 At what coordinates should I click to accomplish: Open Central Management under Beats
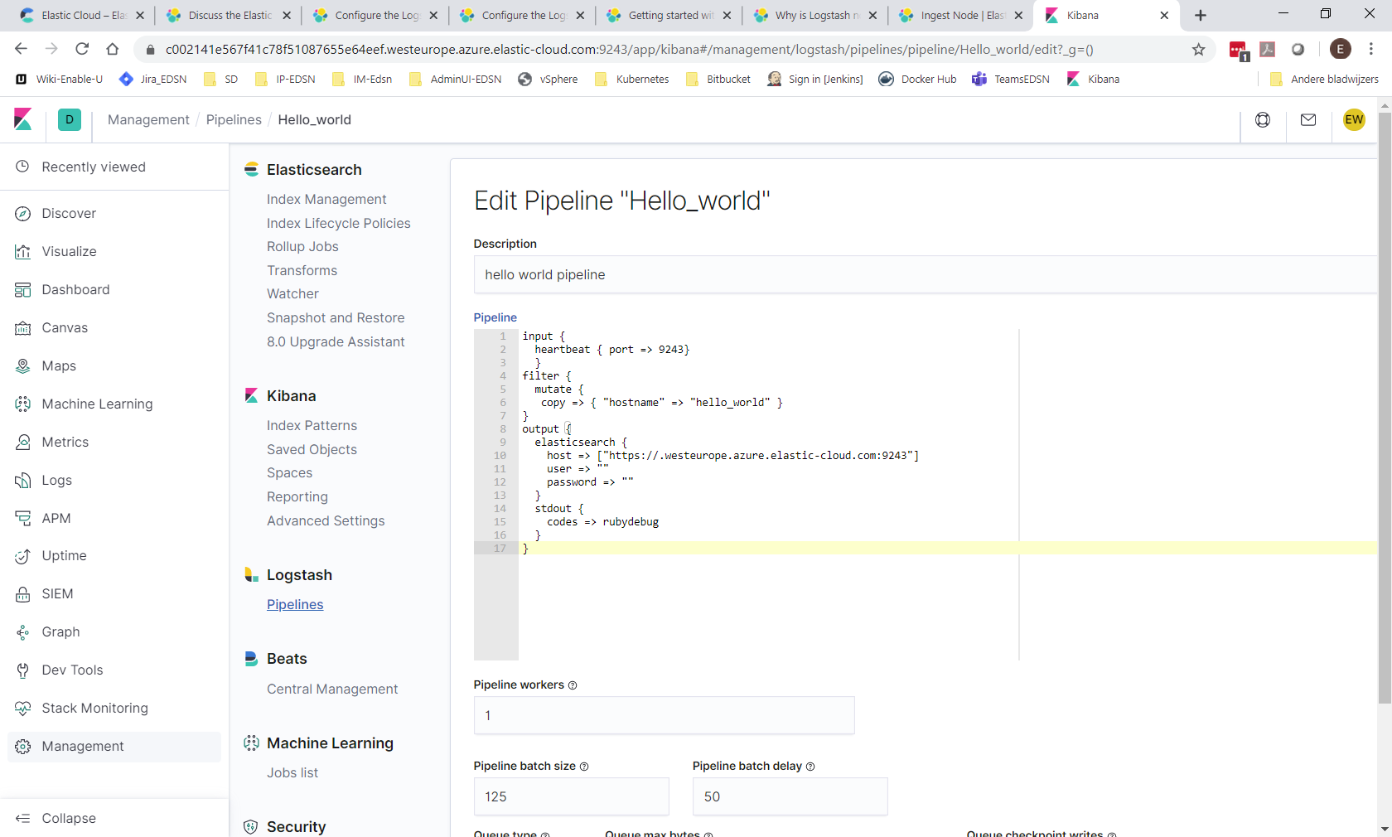point(332,689)
